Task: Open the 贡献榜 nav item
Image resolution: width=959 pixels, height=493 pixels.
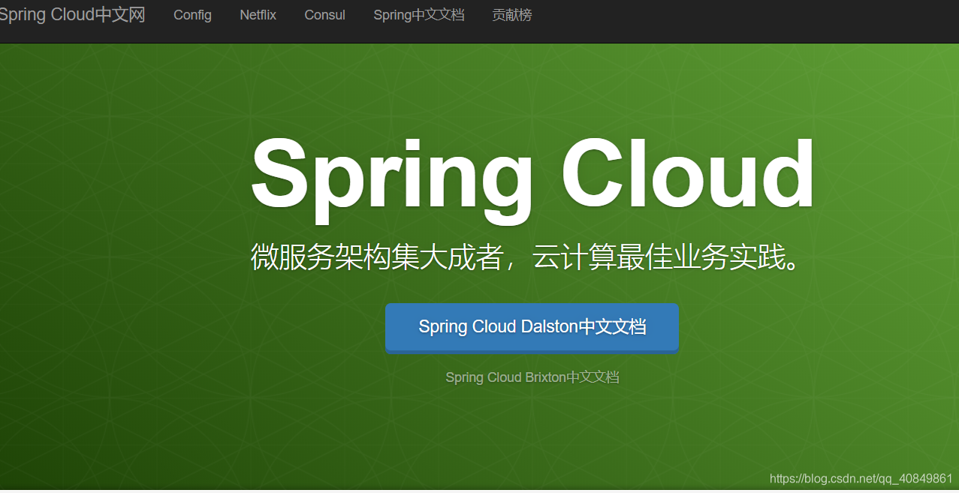Action: 512,15
